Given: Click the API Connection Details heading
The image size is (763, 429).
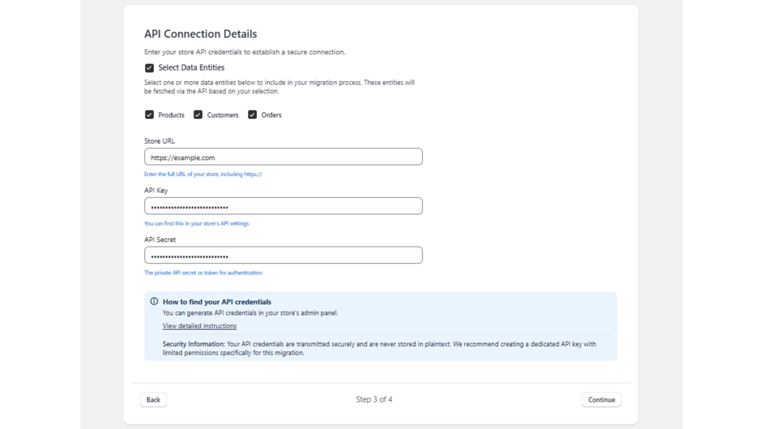Looking at the screenshot, I should pyautogui.click(x=200, y=34).
